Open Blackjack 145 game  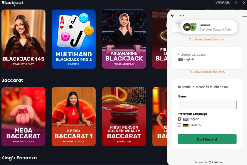coord(23,39)
